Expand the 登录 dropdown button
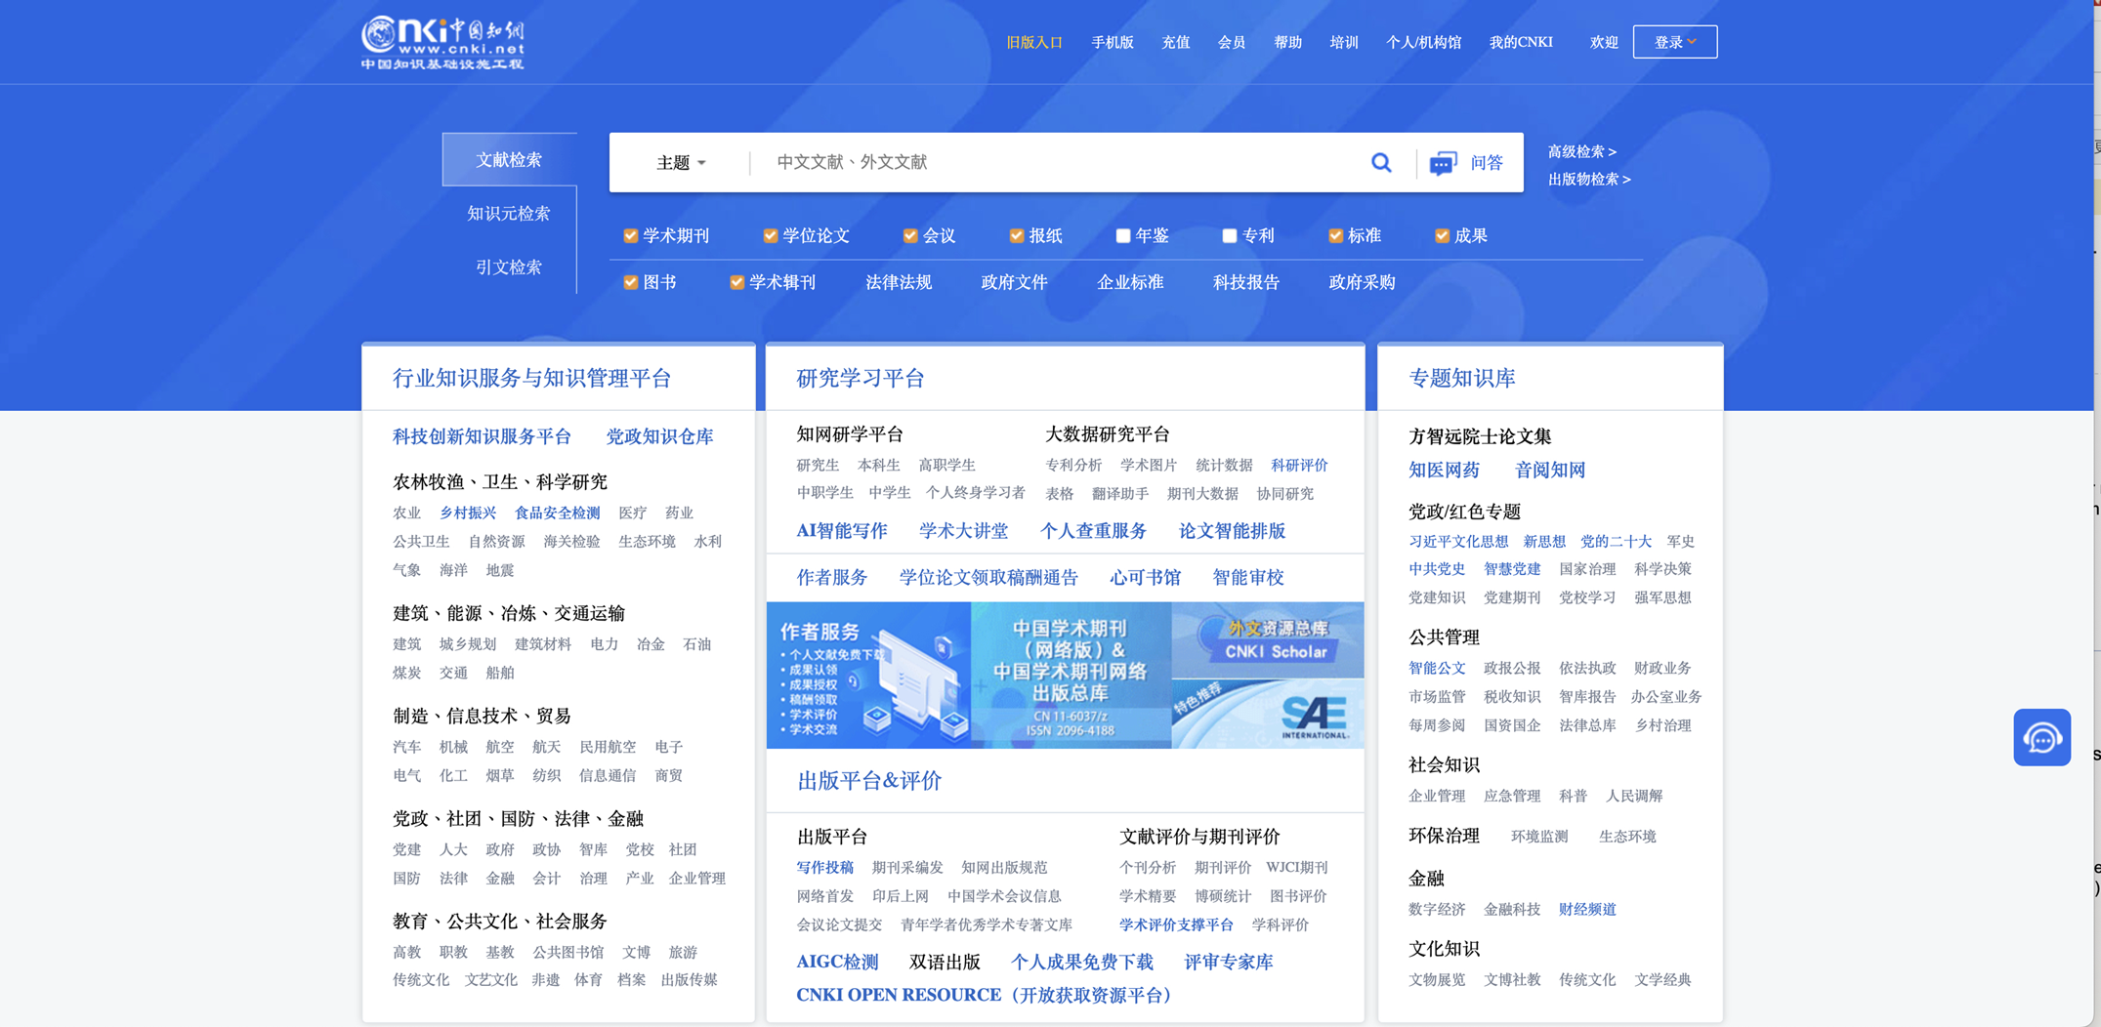 [1674, 42]
